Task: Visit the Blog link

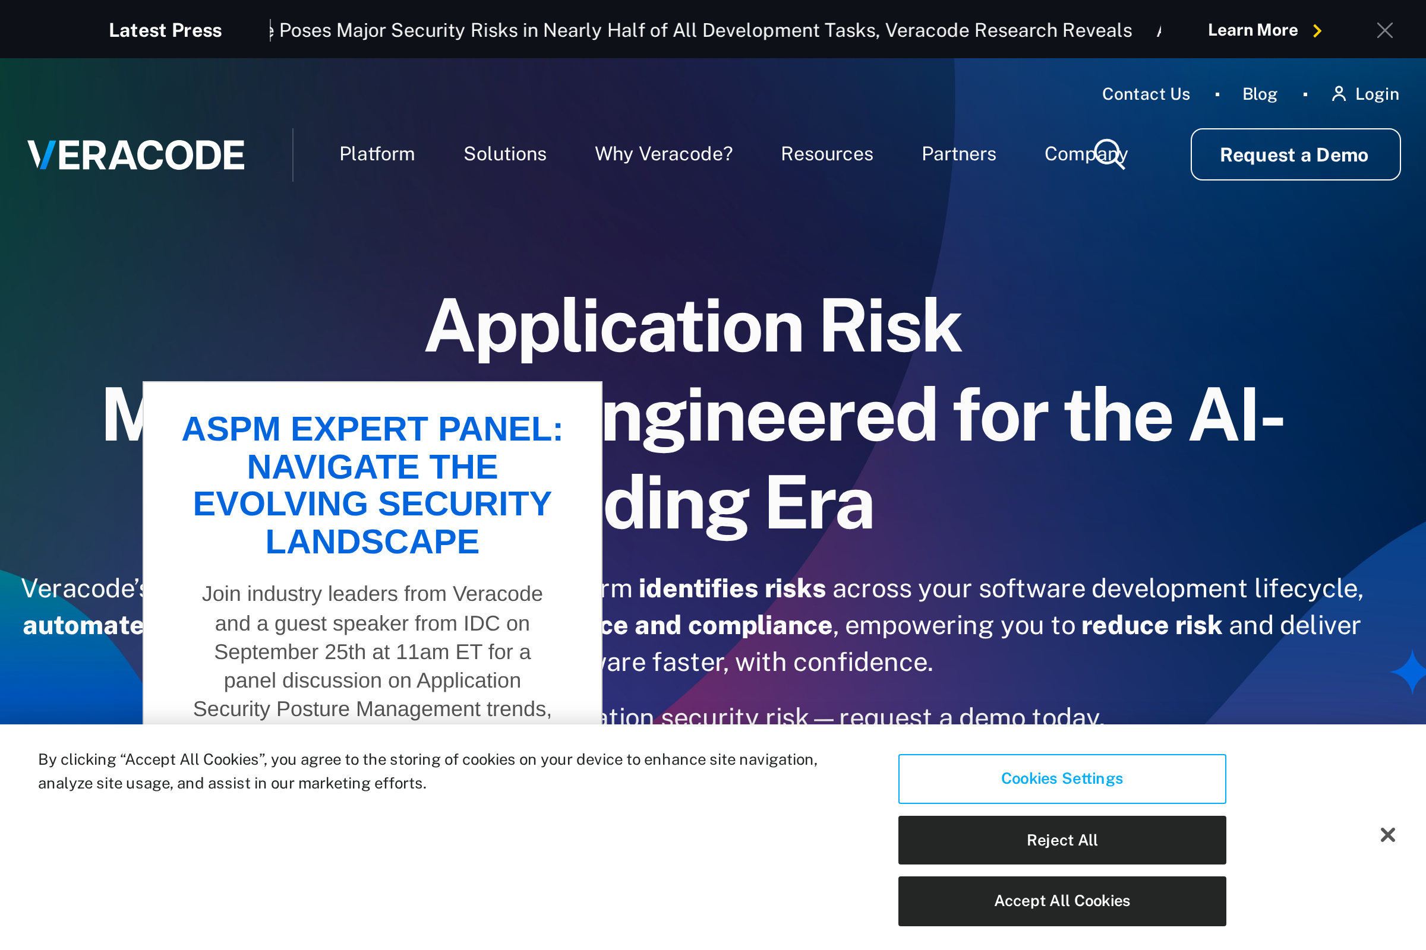Action: 1259,94
